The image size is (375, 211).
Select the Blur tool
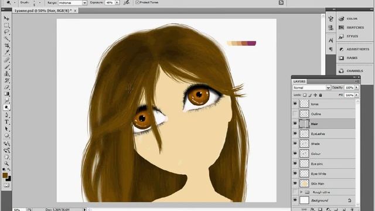(6, 100)
